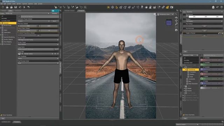Select the Scale tool icon
Image resolution: width=224 pixels, height=126 pixels.
point(134,7)
